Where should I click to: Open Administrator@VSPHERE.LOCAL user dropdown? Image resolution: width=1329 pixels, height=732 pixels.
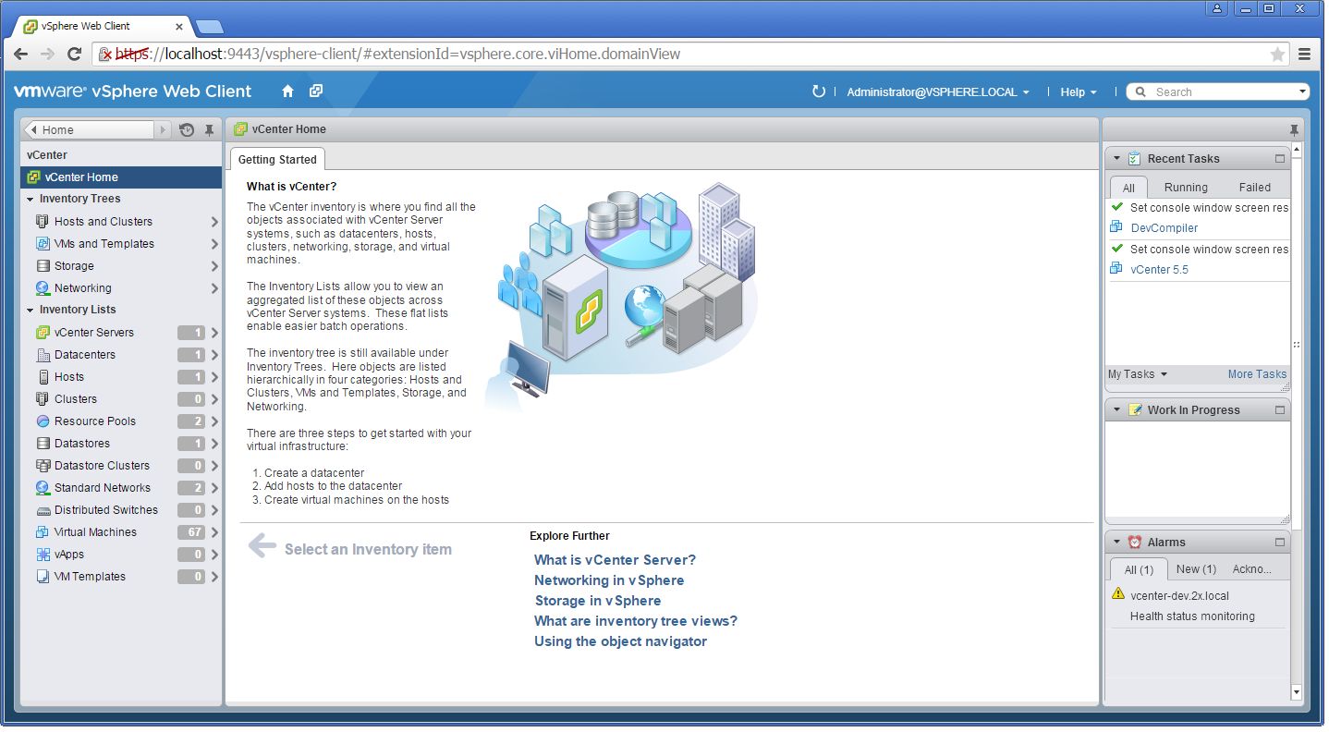click(x=938, y=92)
